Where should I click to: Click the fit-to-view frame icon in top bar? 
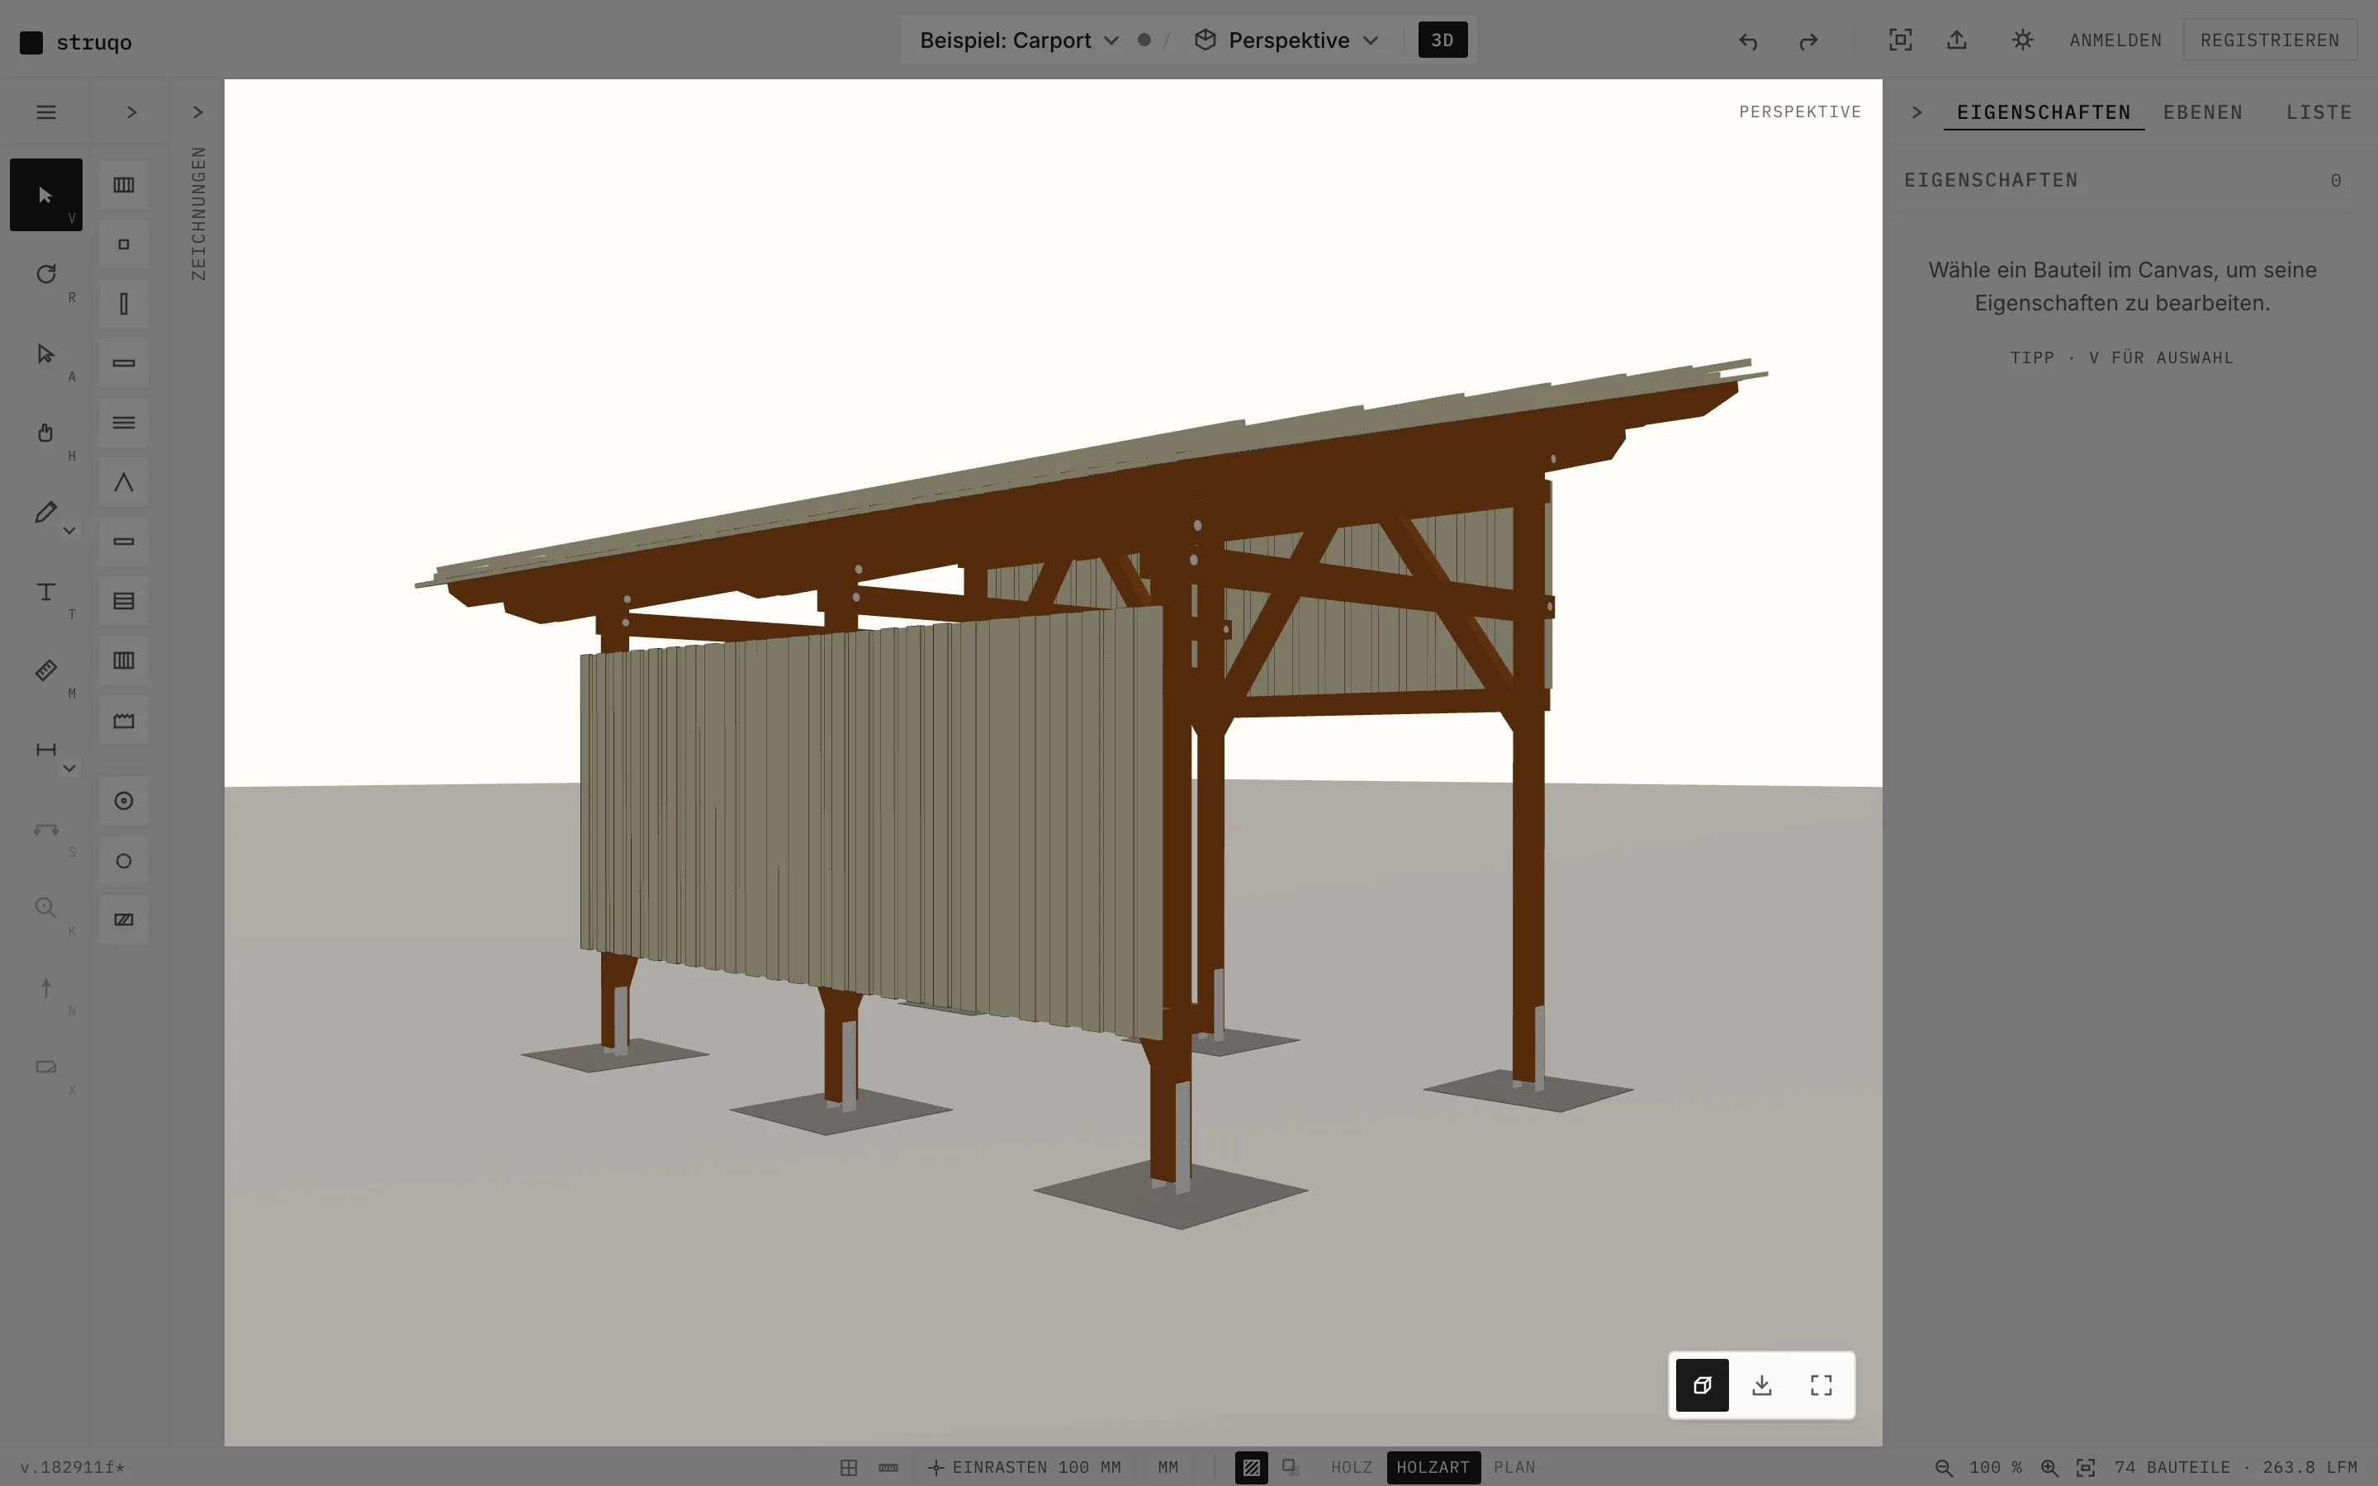[1901, 40]
